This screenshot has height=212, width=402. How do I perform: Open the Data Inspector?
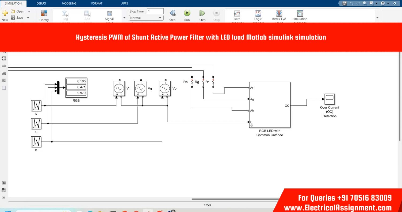237,15
